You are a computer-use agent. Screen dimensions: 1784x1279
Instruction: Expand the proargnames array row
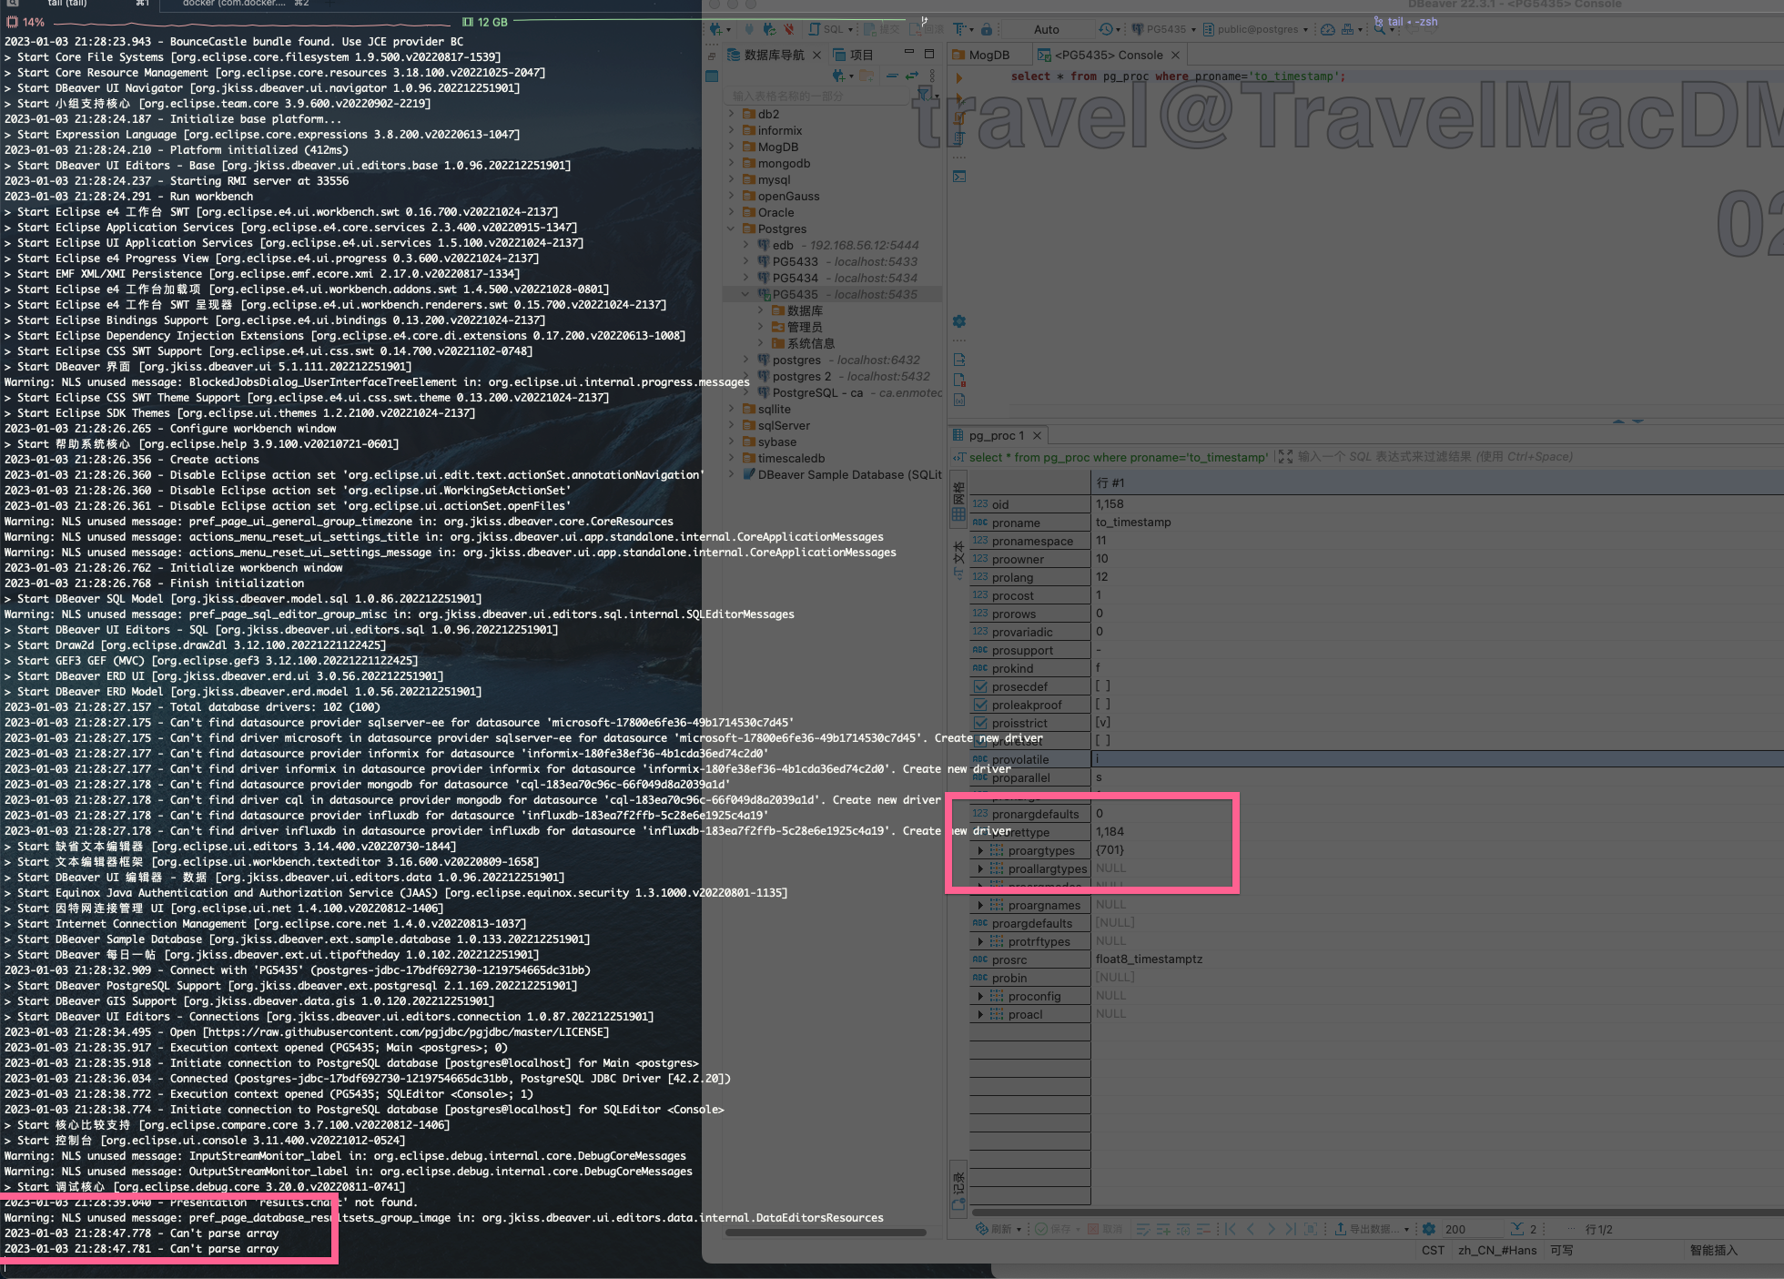(980, 905)
